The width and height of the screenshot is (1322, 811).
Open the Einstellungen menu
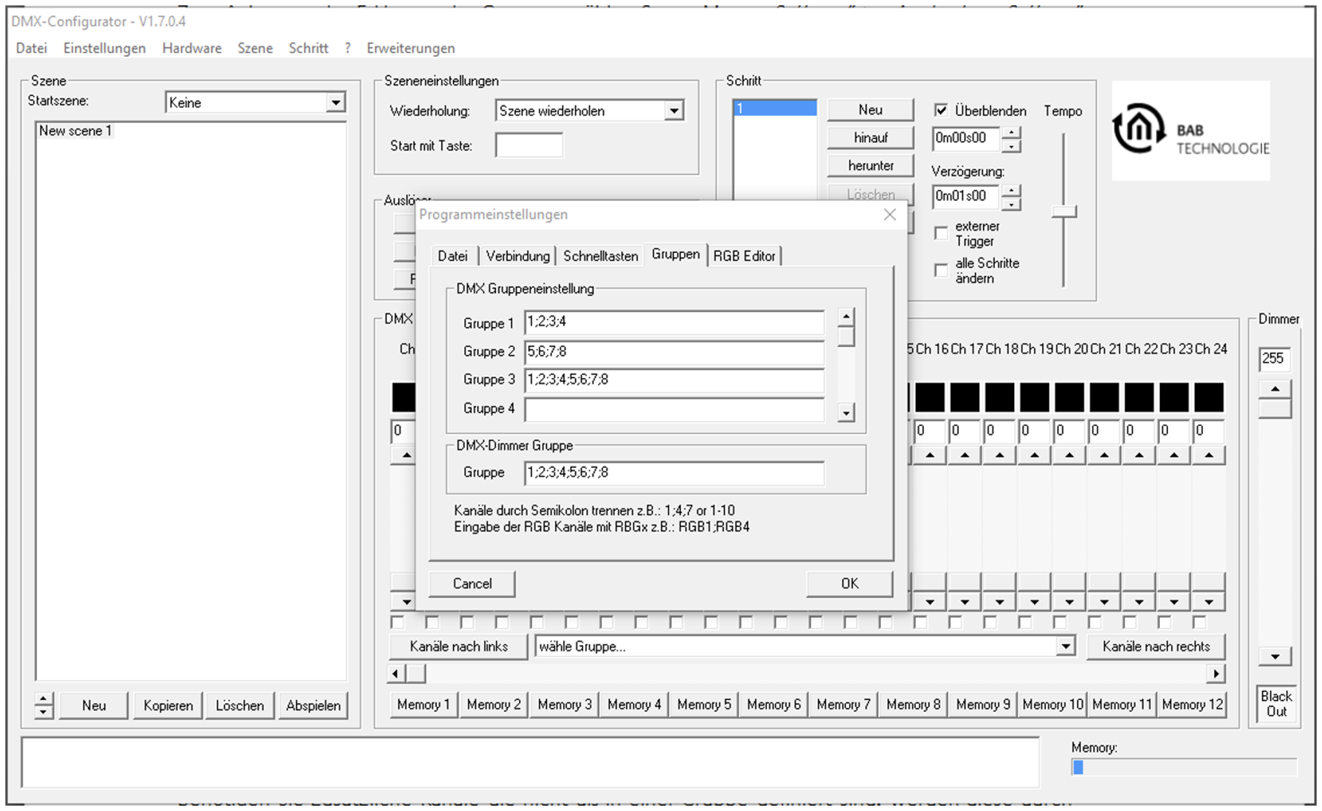coord(104,48)
